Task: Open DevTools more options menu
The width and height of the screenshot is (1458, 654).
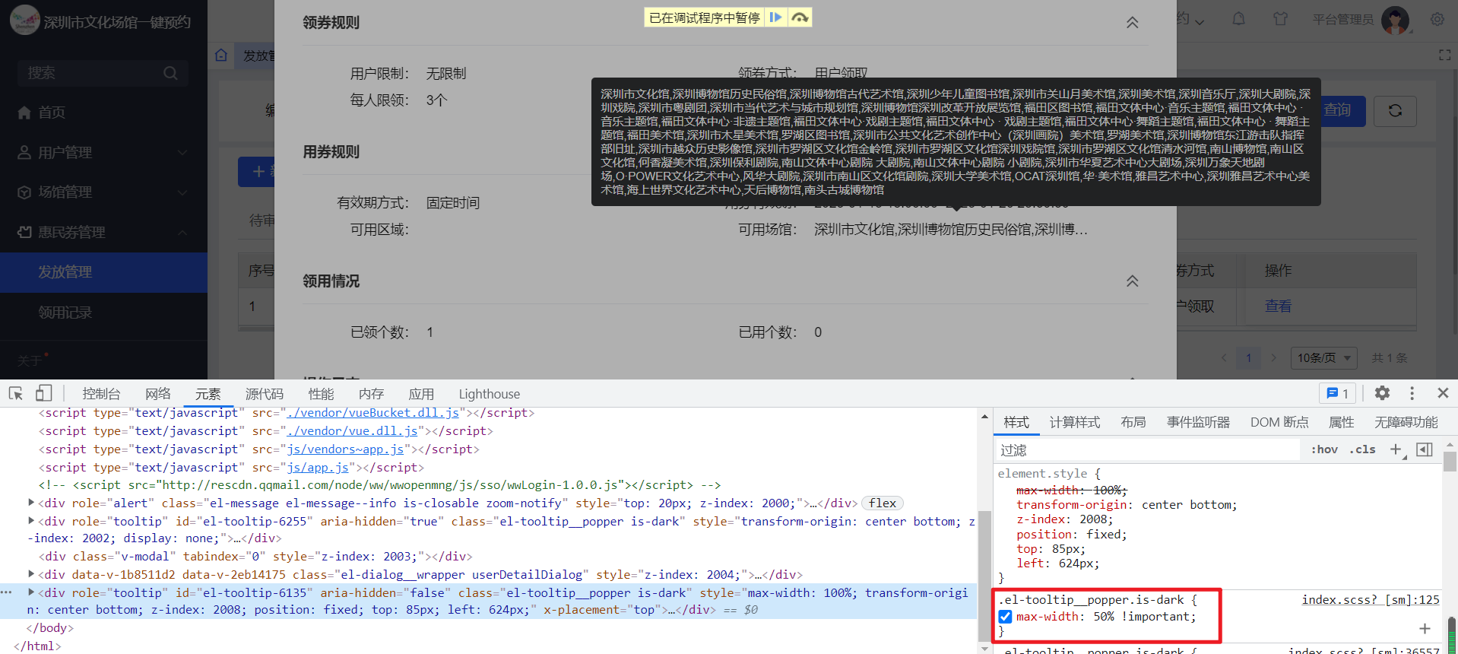Action: (x=1412, y=393)
